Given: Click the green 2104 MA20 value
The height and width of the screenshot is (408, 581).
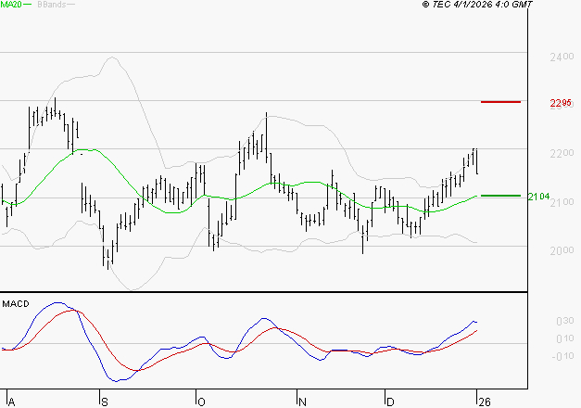Looking at the screenshot, I should click(x=538, y=197).
